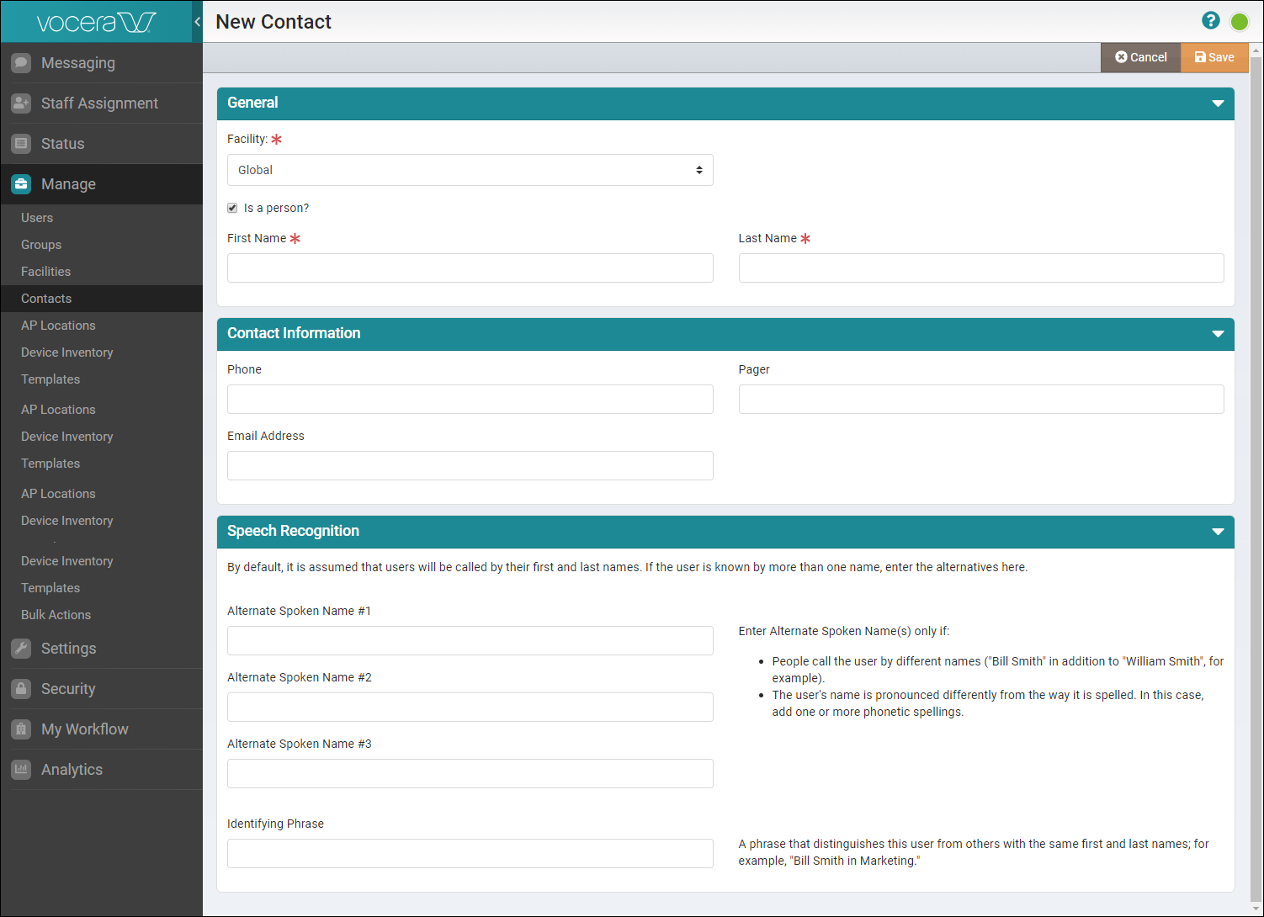
Task: Collapse the sidebar with the arrow toggle
Action: (197, 22)
